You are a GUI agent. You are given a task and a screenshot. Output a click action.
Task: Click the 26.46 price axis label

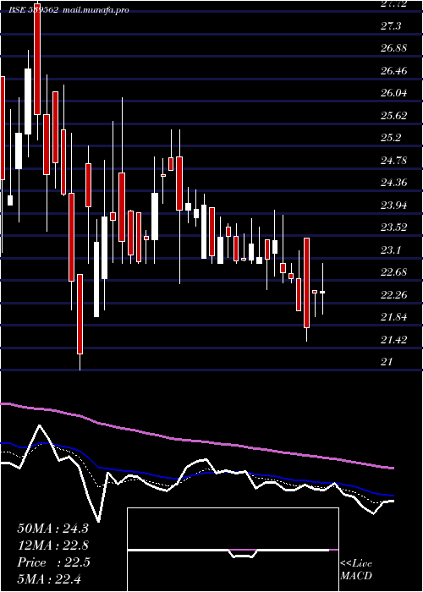(x=394, y=70)
